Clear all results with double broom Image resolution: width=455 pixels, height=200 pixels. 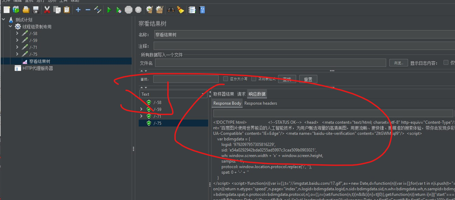pos(159,10)
